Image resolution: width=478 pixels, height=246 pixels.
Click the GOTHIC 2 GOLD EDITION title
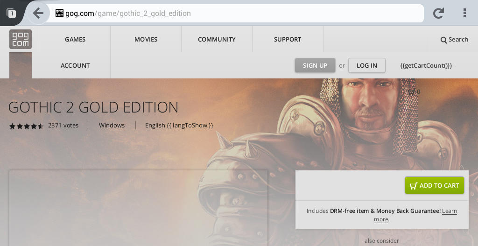[93, 107]
